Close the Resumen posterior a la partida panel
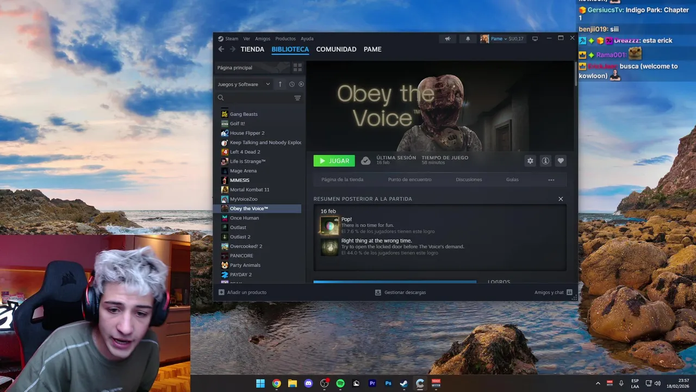Screen dimensions: 696x392 (x=561, y=199)
